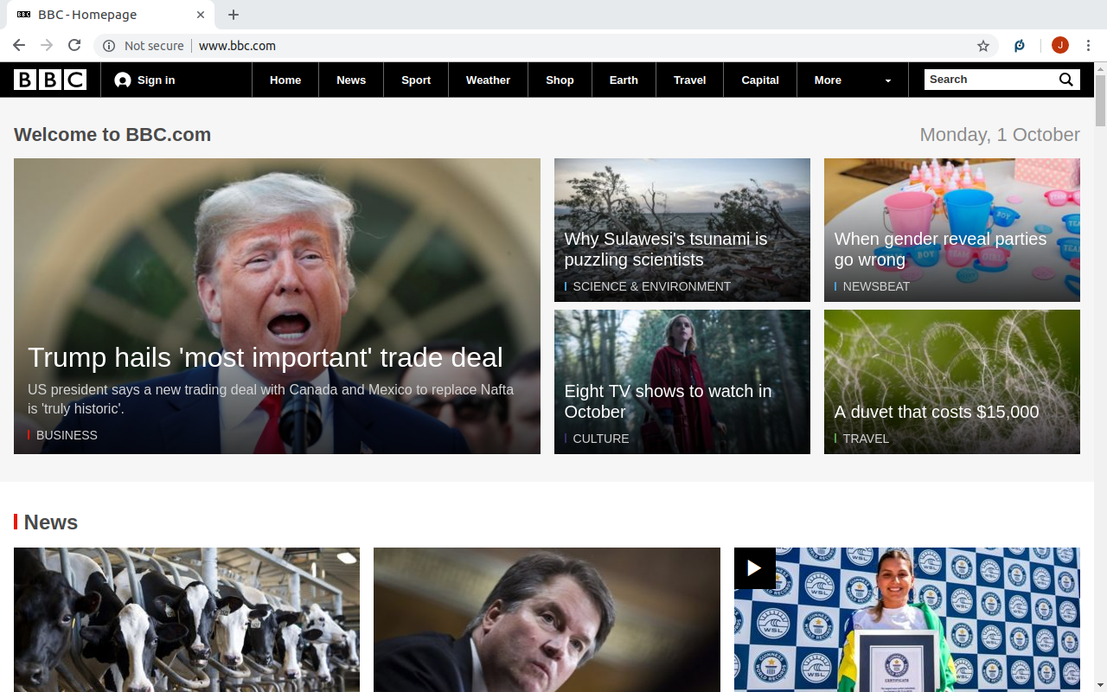The width and height of the screenshot is (1107, 692).
Task: Reload the page
Action: click(x=74, y=45)
